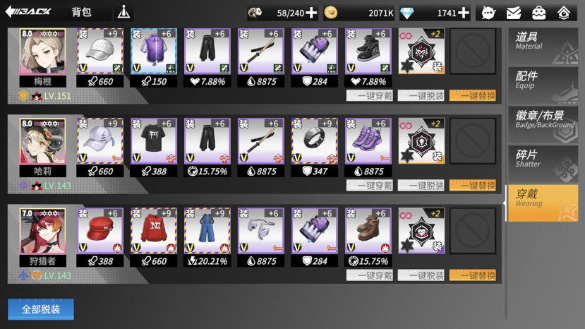
Task: Switch to 配件 Equip tab
Action: click(x=543, y=87)
